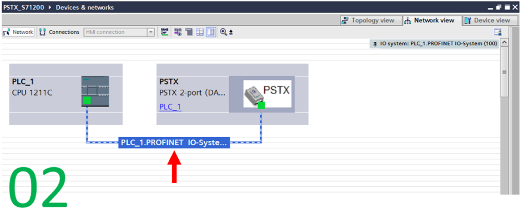Click the PSTX device name text
The image size is (521, 215).
click(169, 82)
